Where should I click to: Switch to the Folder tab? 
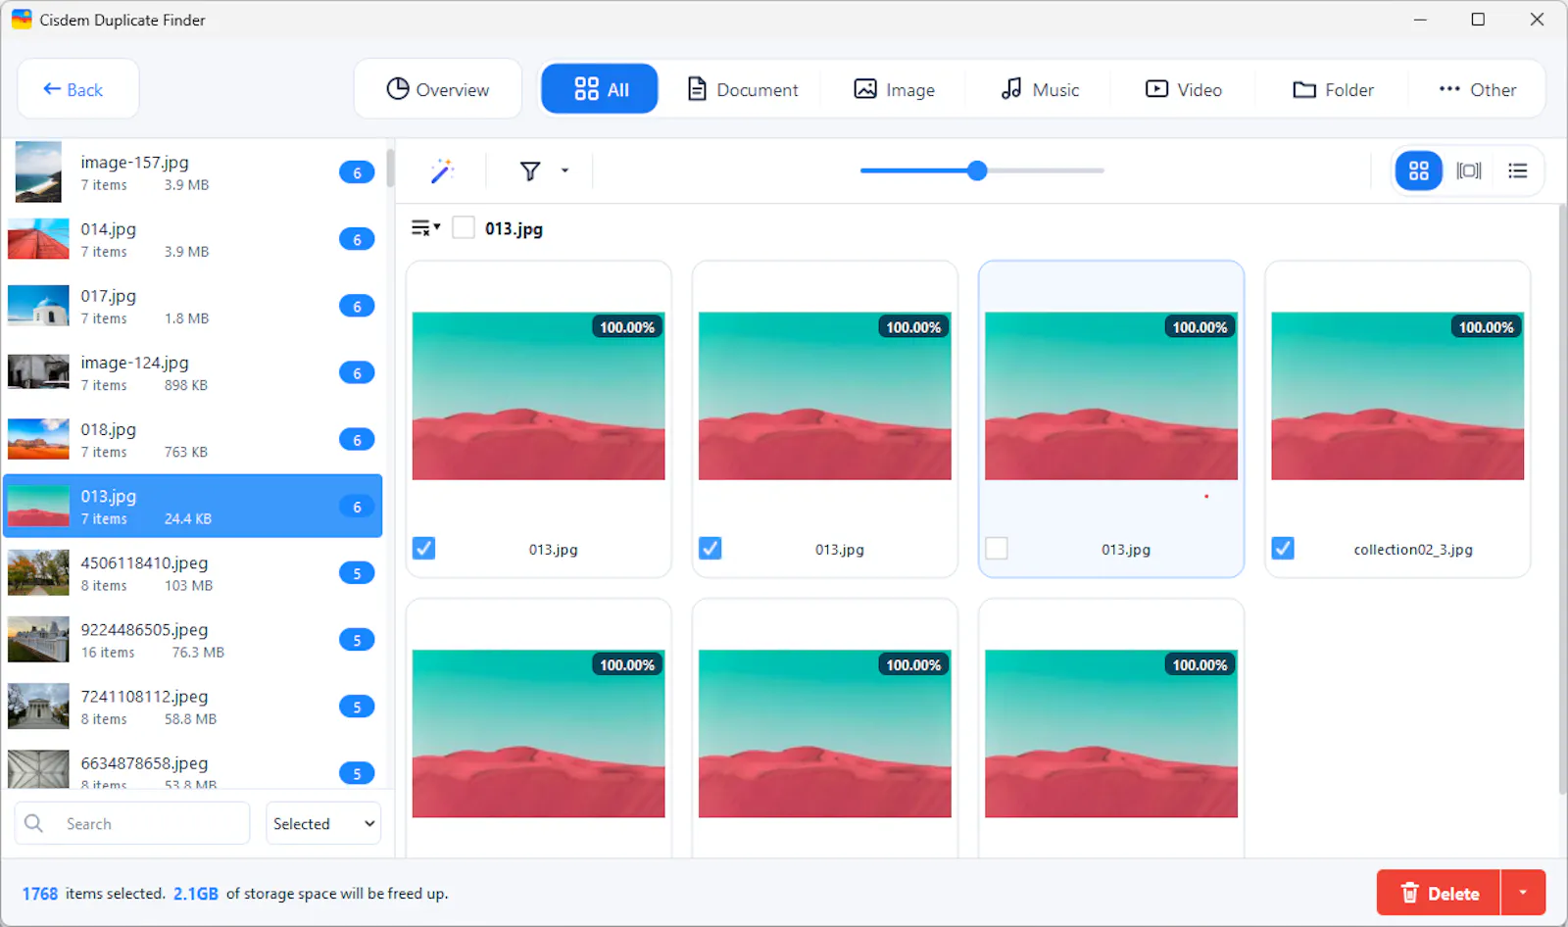tap(1333, 89)
